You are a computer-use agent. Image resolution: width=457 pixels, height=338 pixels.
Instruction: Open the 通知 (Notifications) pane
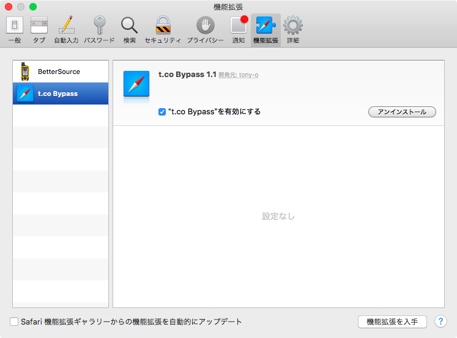[238, 29]
